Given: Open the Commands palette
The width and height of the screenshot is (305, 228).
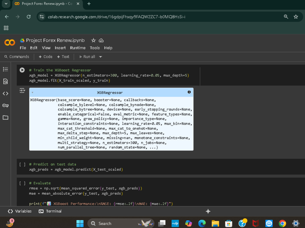Looking at the screenshot, I should 17,57.
